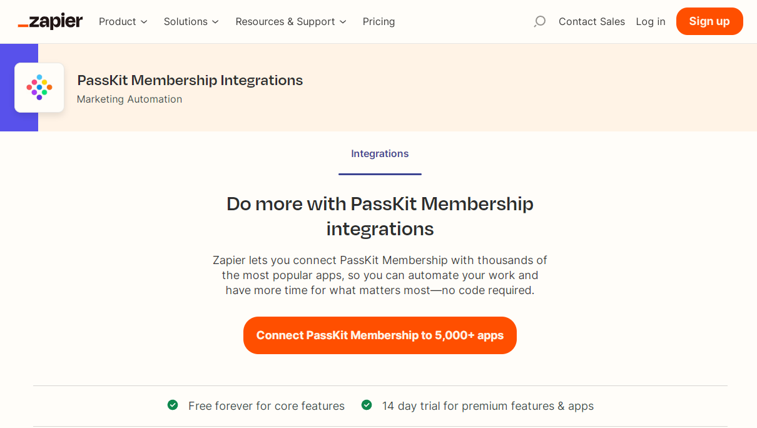Expand the Product menu
This screenshot has height=428, width=757.
123,21
